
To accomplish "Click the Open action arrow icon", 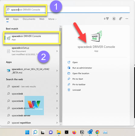I will coord(69,62).
